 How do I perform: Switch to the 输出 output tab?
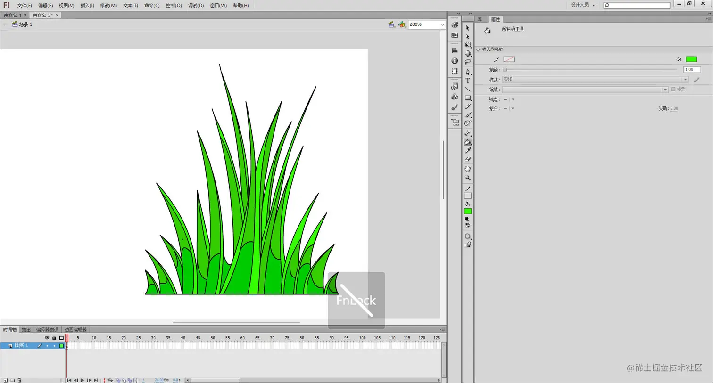(x=26, y=330)
